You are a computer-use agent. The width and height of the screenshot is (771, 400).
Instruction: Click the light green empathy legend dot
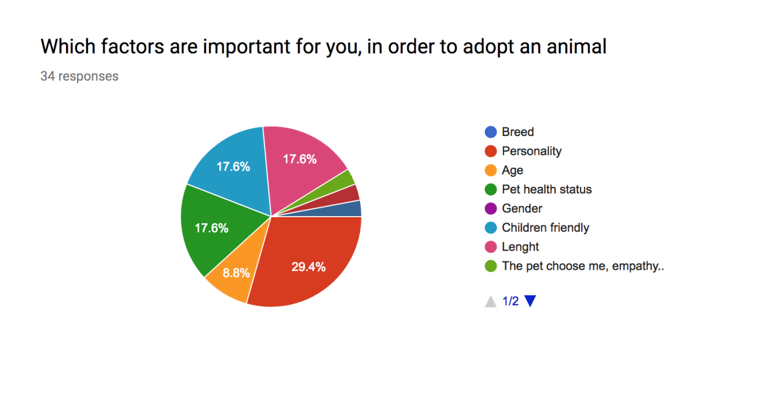click(x=491, y=266)
